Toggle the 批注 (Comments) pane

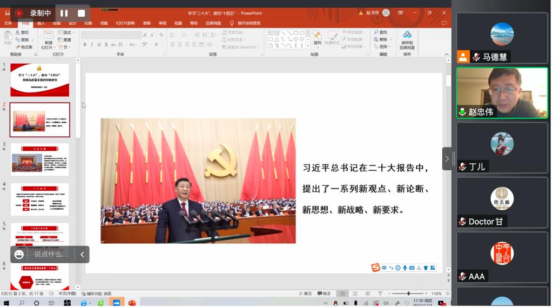tap(324, 293)
